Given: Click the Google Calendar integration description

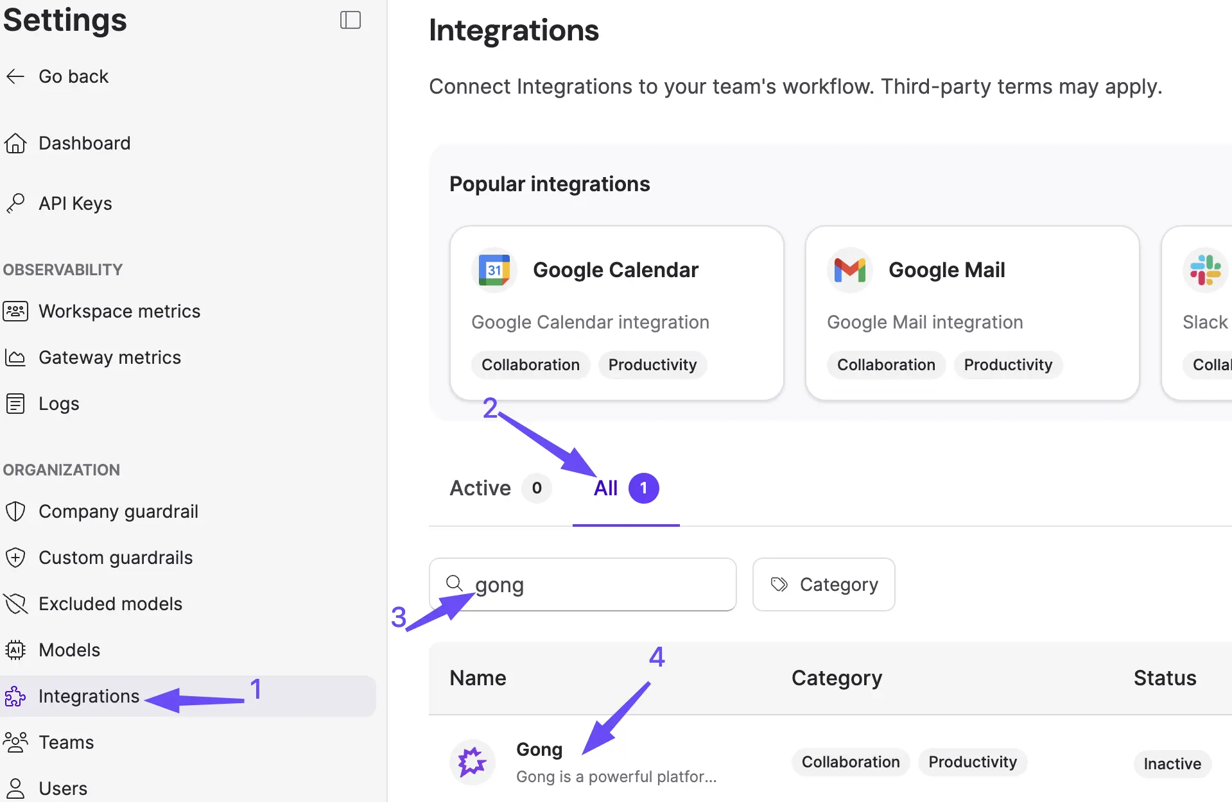Looking at the screenshot, I should (x=591, y=322).
